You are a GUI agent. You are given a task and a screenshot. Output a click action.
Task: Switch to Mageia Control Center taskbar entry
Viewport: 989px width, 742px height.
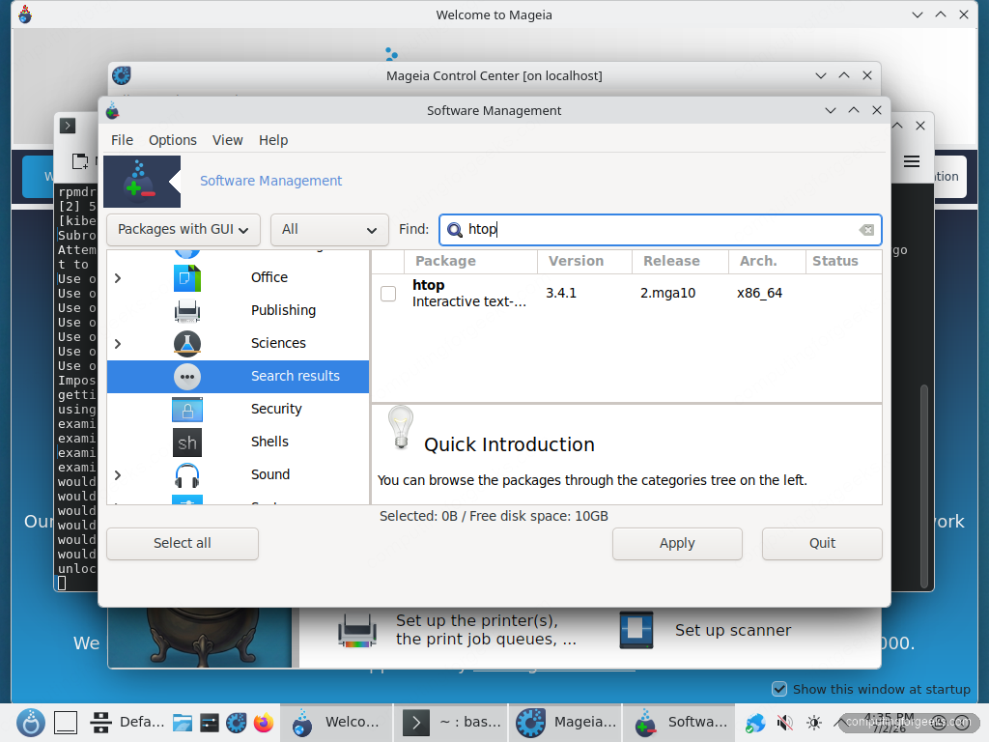(x=566, y=723)
